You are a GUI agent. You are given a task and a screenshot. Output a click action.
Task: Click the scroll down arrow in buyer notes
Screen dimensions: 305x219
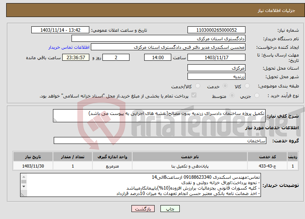[24, 186]
